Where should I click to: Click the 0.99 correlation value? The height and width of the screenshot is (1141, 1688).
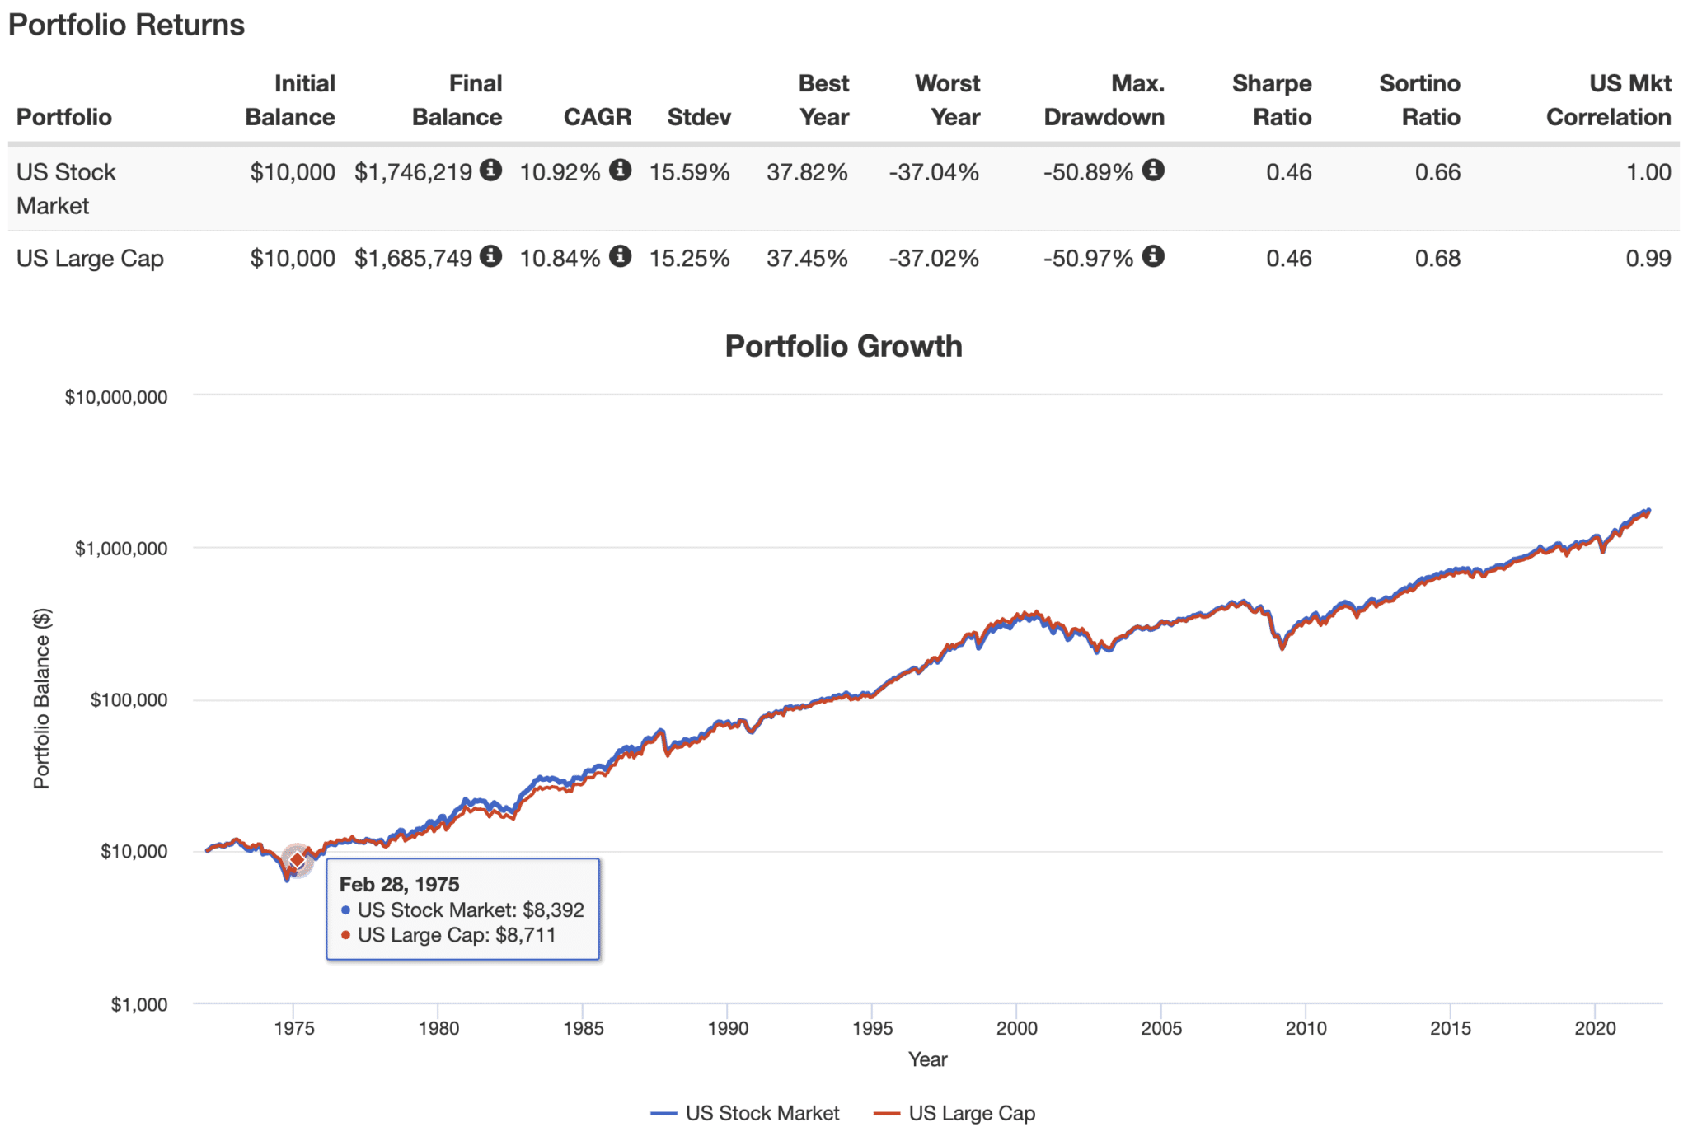(x=1648, y=259)
